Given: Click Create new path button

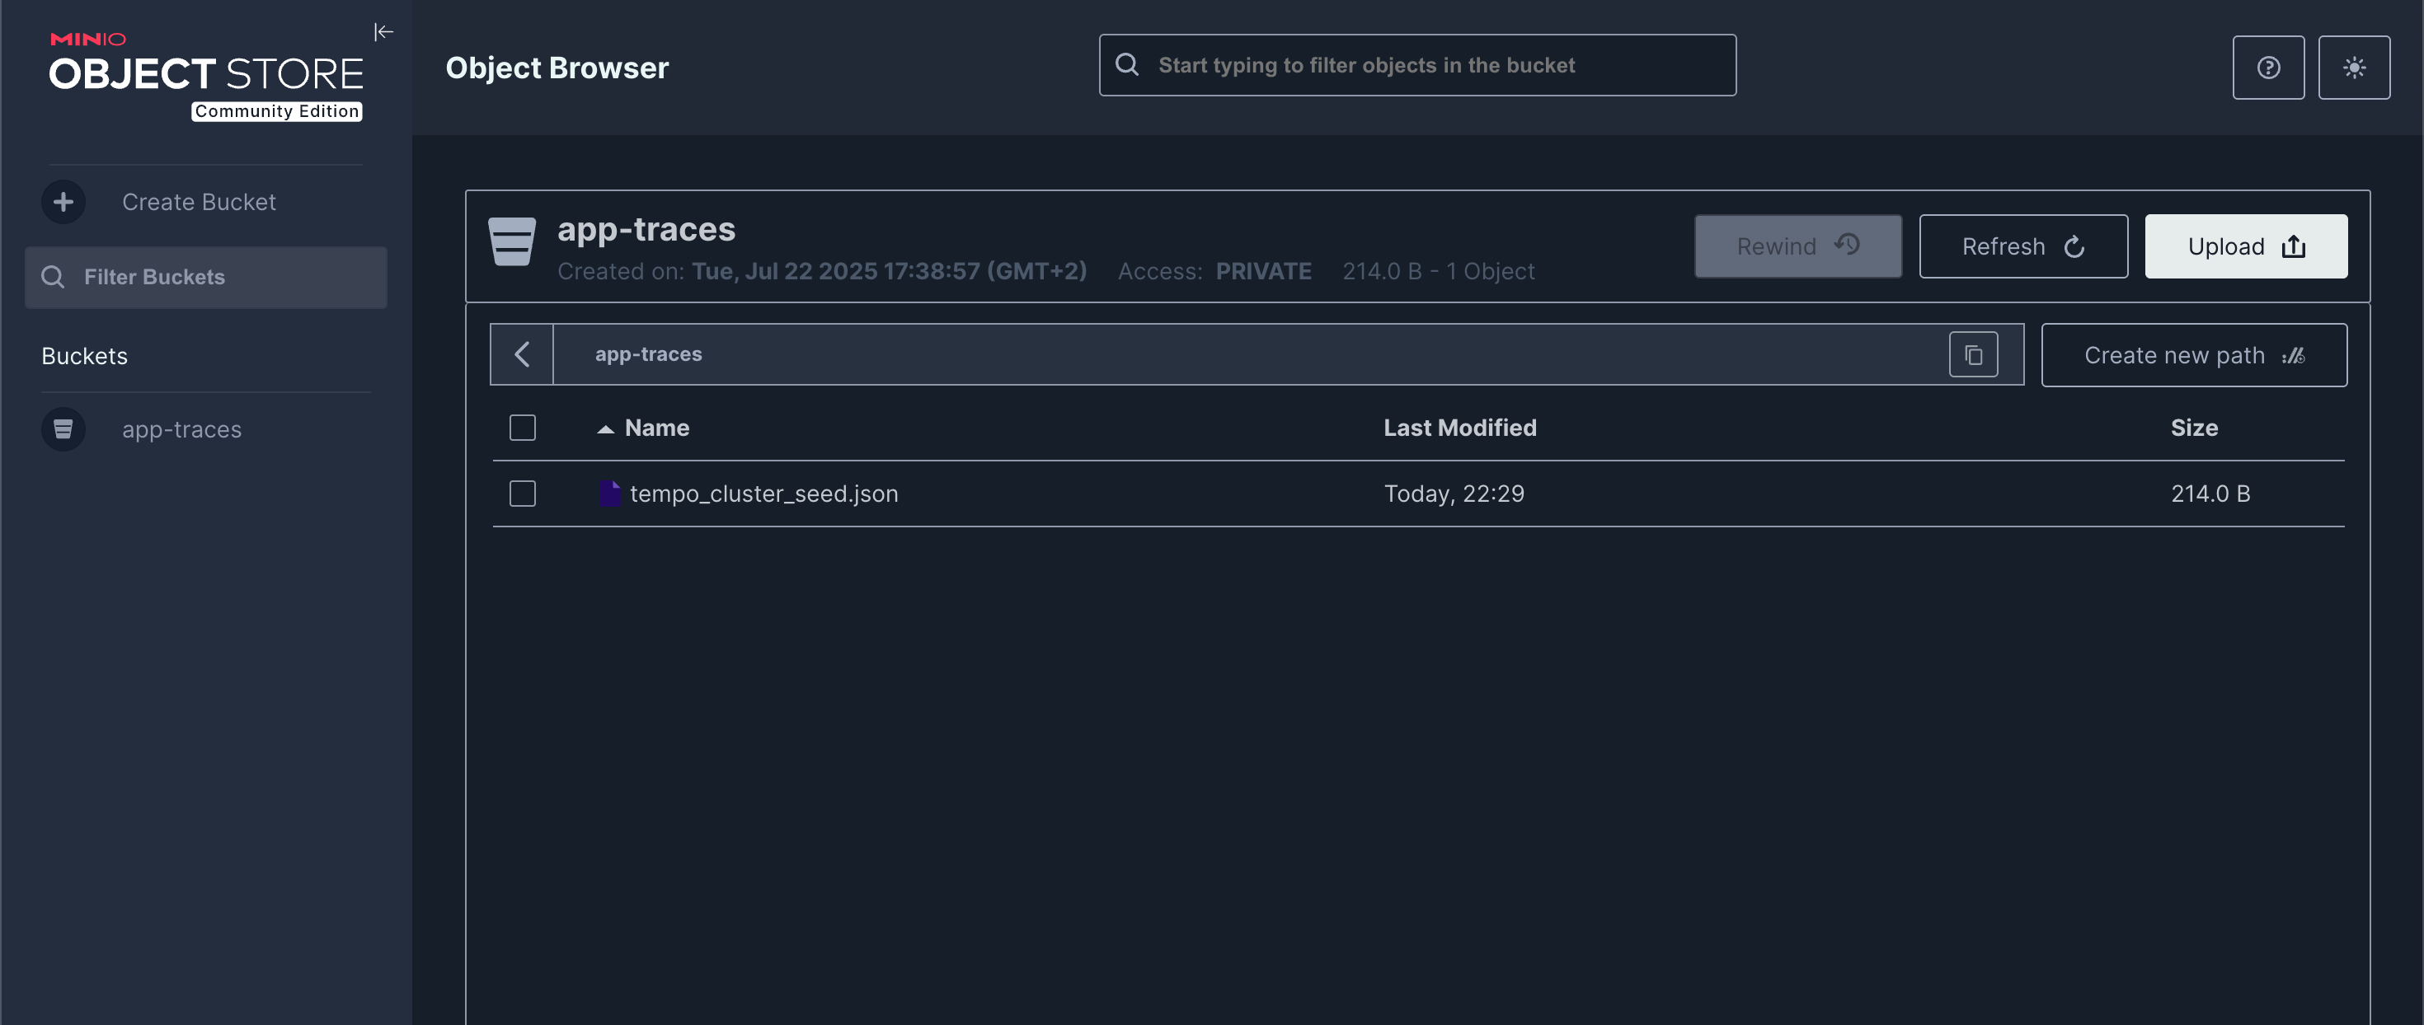Looking at the screenshot, I should (x=2193, y=354).
